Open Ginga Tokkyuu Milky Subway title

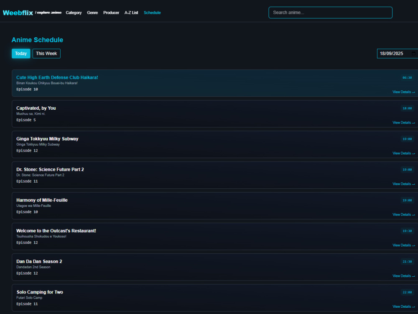(47, 139)
